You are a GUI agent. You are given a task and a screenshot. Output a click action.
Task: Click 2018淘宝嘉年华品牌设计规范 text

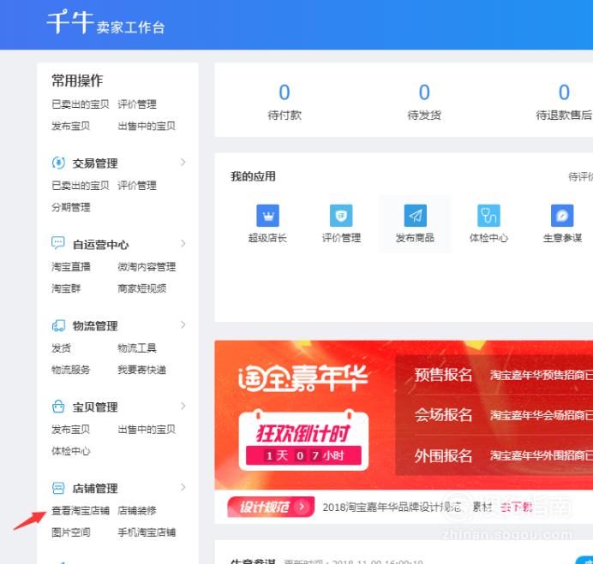pyautogui.click(x=392, y=507)
